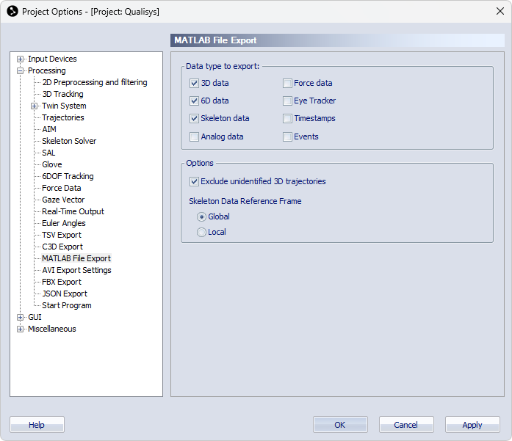
Task: Open Skeleton Solver settings
Action: pyautogui.click(x=69, y=141)
